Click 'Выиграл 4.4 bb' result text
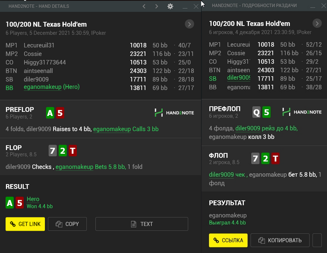 click(227, 223)
